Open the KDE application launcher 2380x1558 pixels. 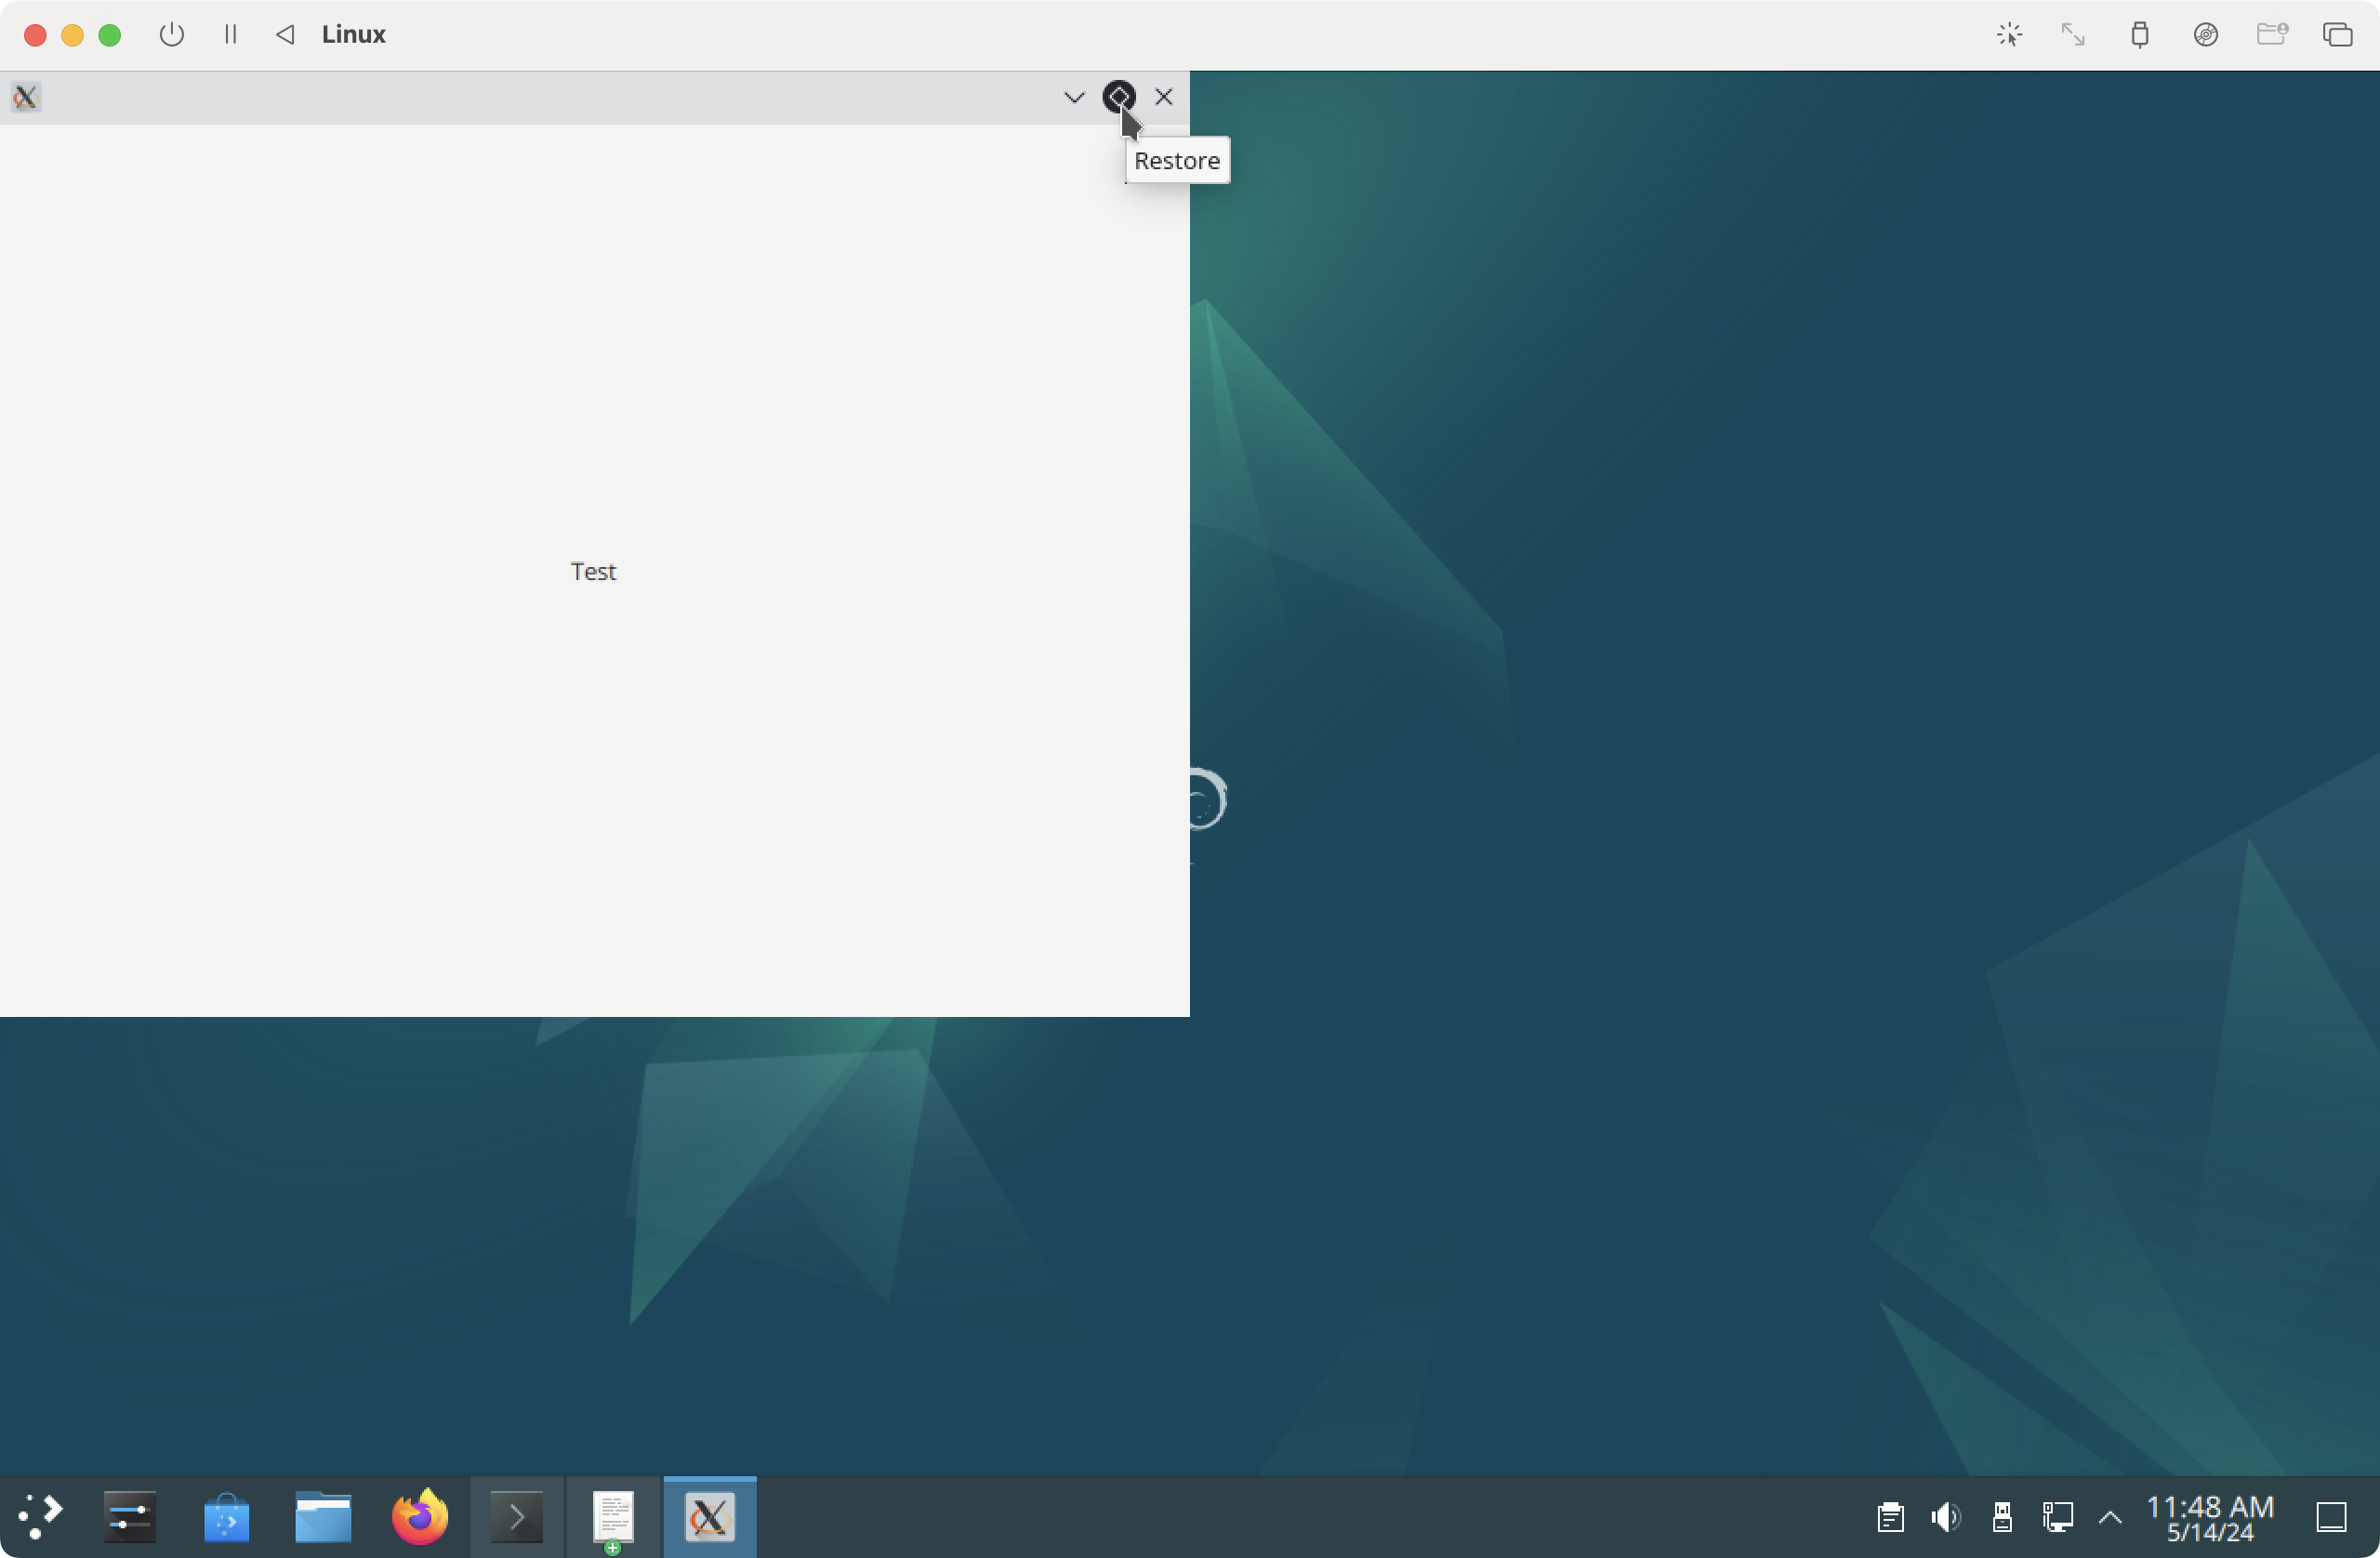40,1517
